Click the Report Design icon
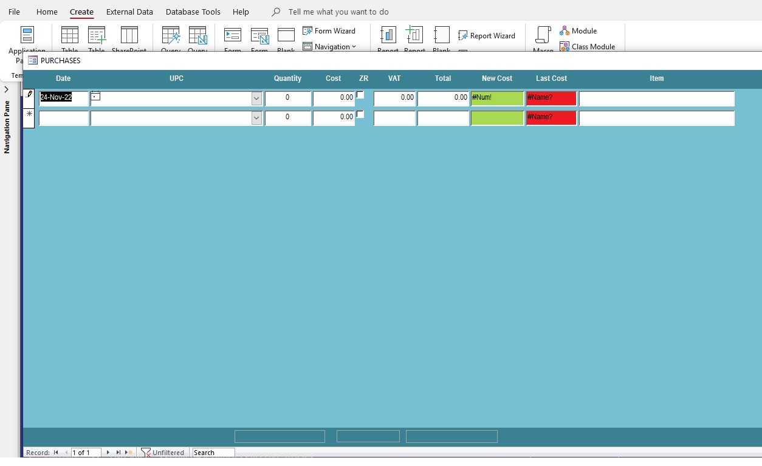 point(414,35)
